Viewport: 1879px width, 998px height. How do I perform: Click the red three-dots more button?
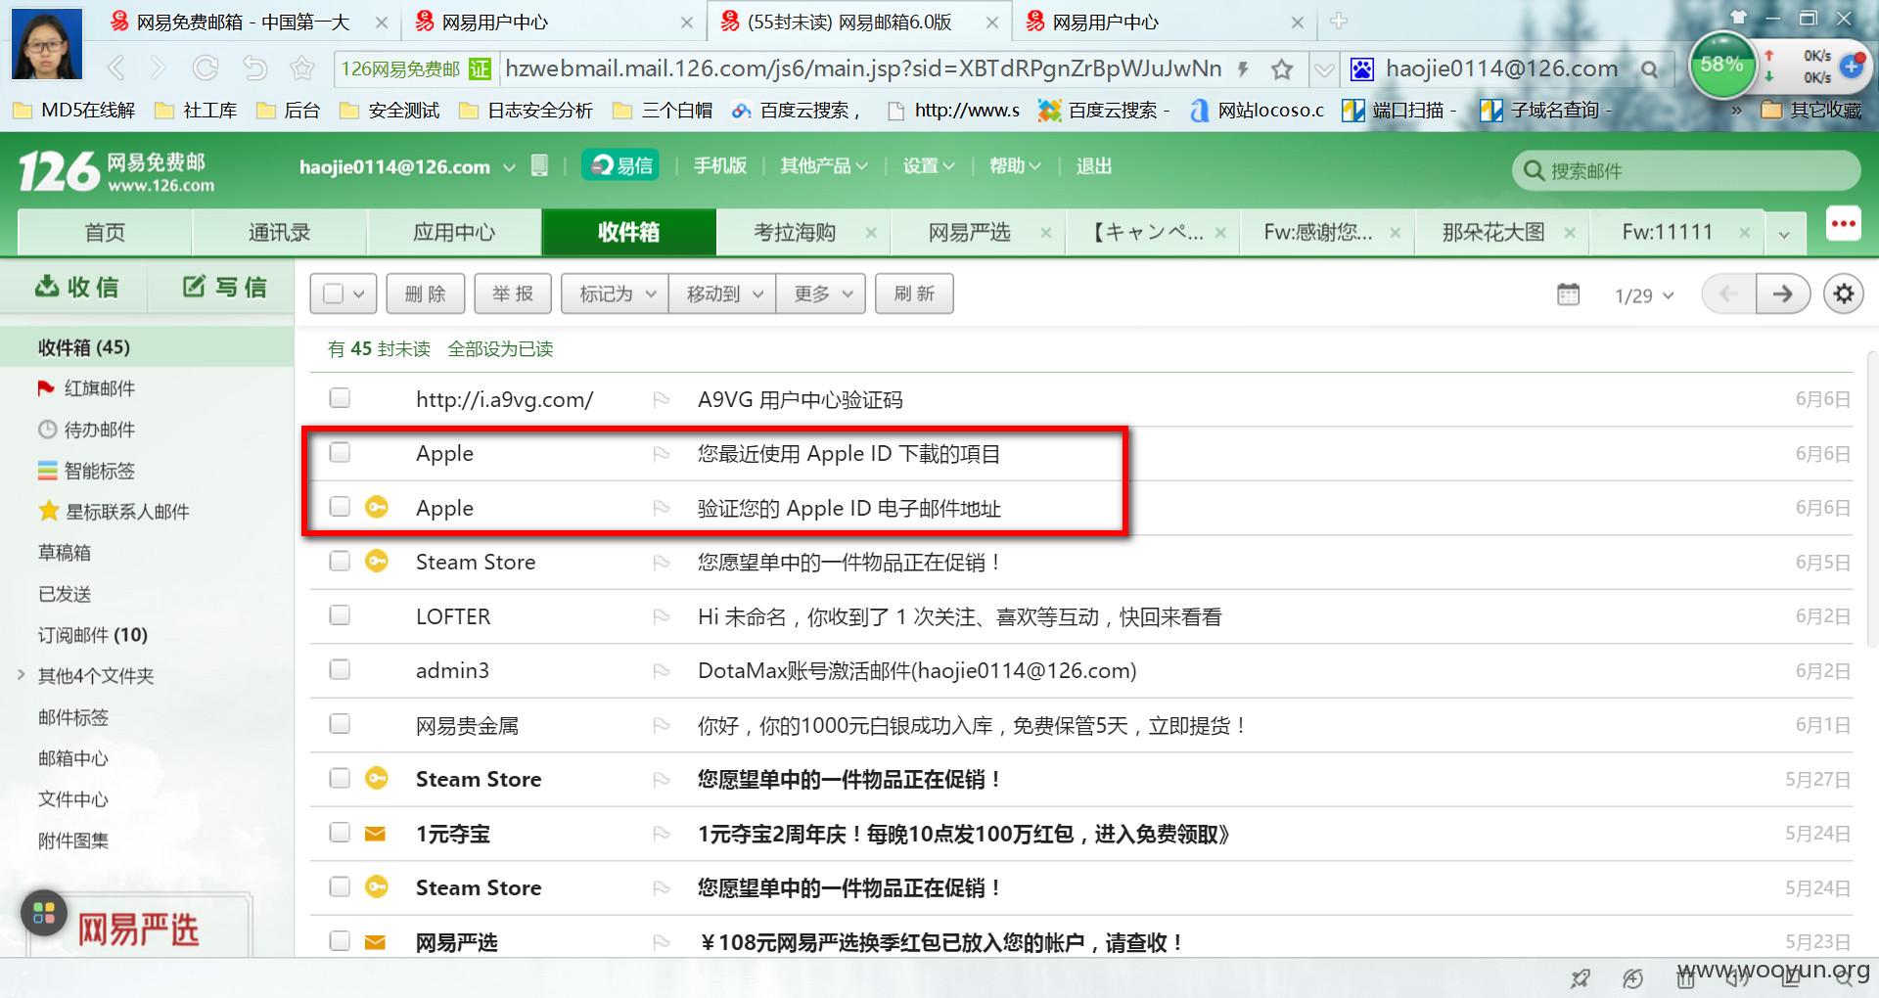1844,224
